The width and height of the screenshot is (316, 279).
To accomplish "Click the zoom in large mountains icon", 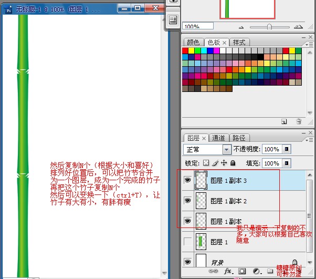I will point(298,27).
